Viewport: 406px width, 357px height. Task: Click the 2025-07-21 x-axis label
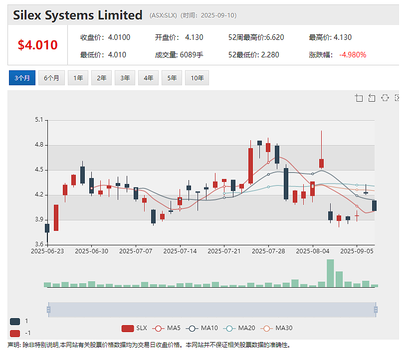[x=224, y=251]
